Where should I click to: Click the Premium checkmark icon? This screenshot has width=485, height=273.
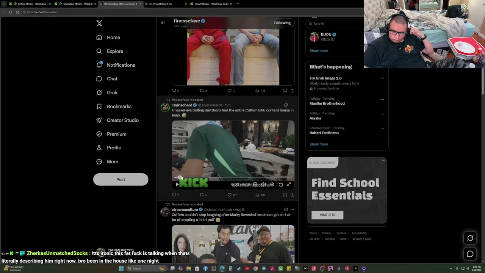[99, 134]
